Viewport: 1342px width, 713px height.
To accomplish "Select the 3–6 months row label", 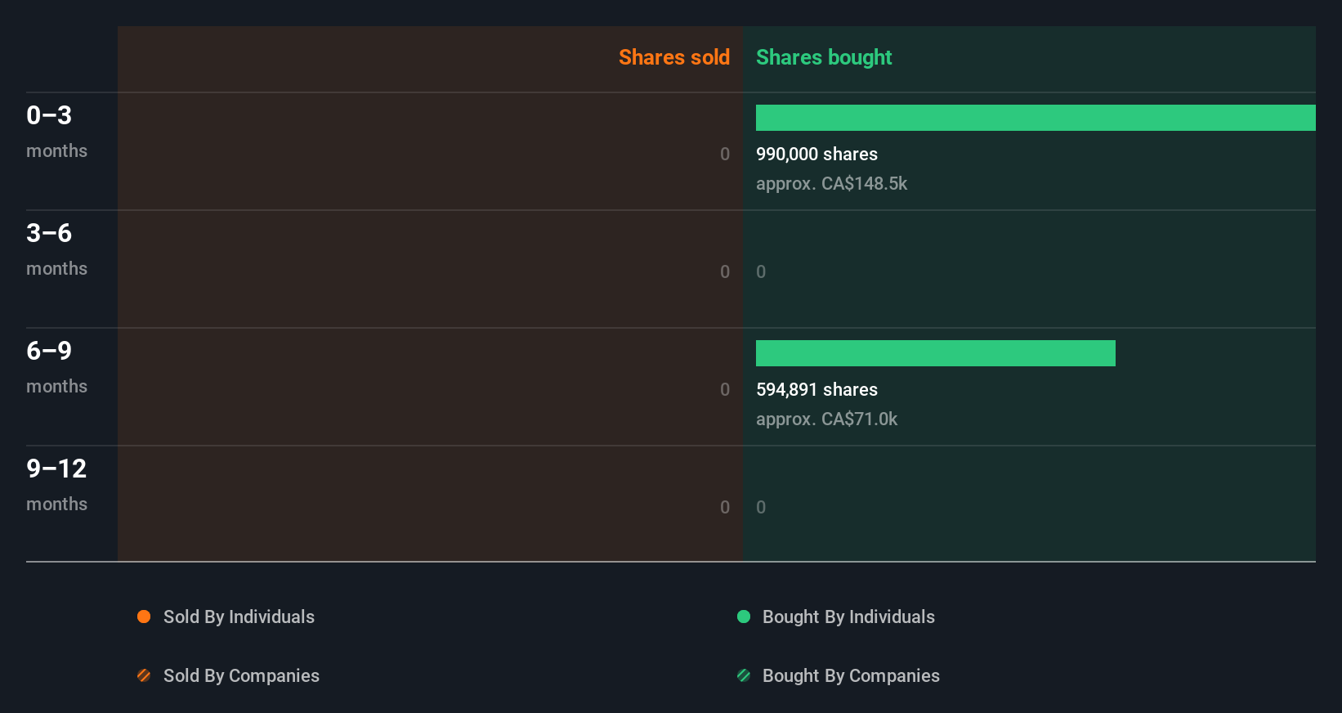I will tap(56, 249).
